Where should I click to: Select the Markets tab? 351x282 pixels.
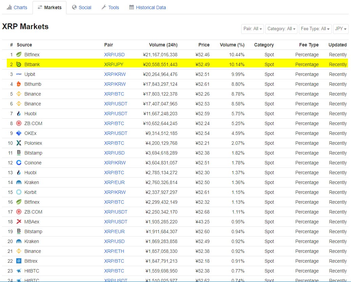(49, 7)
